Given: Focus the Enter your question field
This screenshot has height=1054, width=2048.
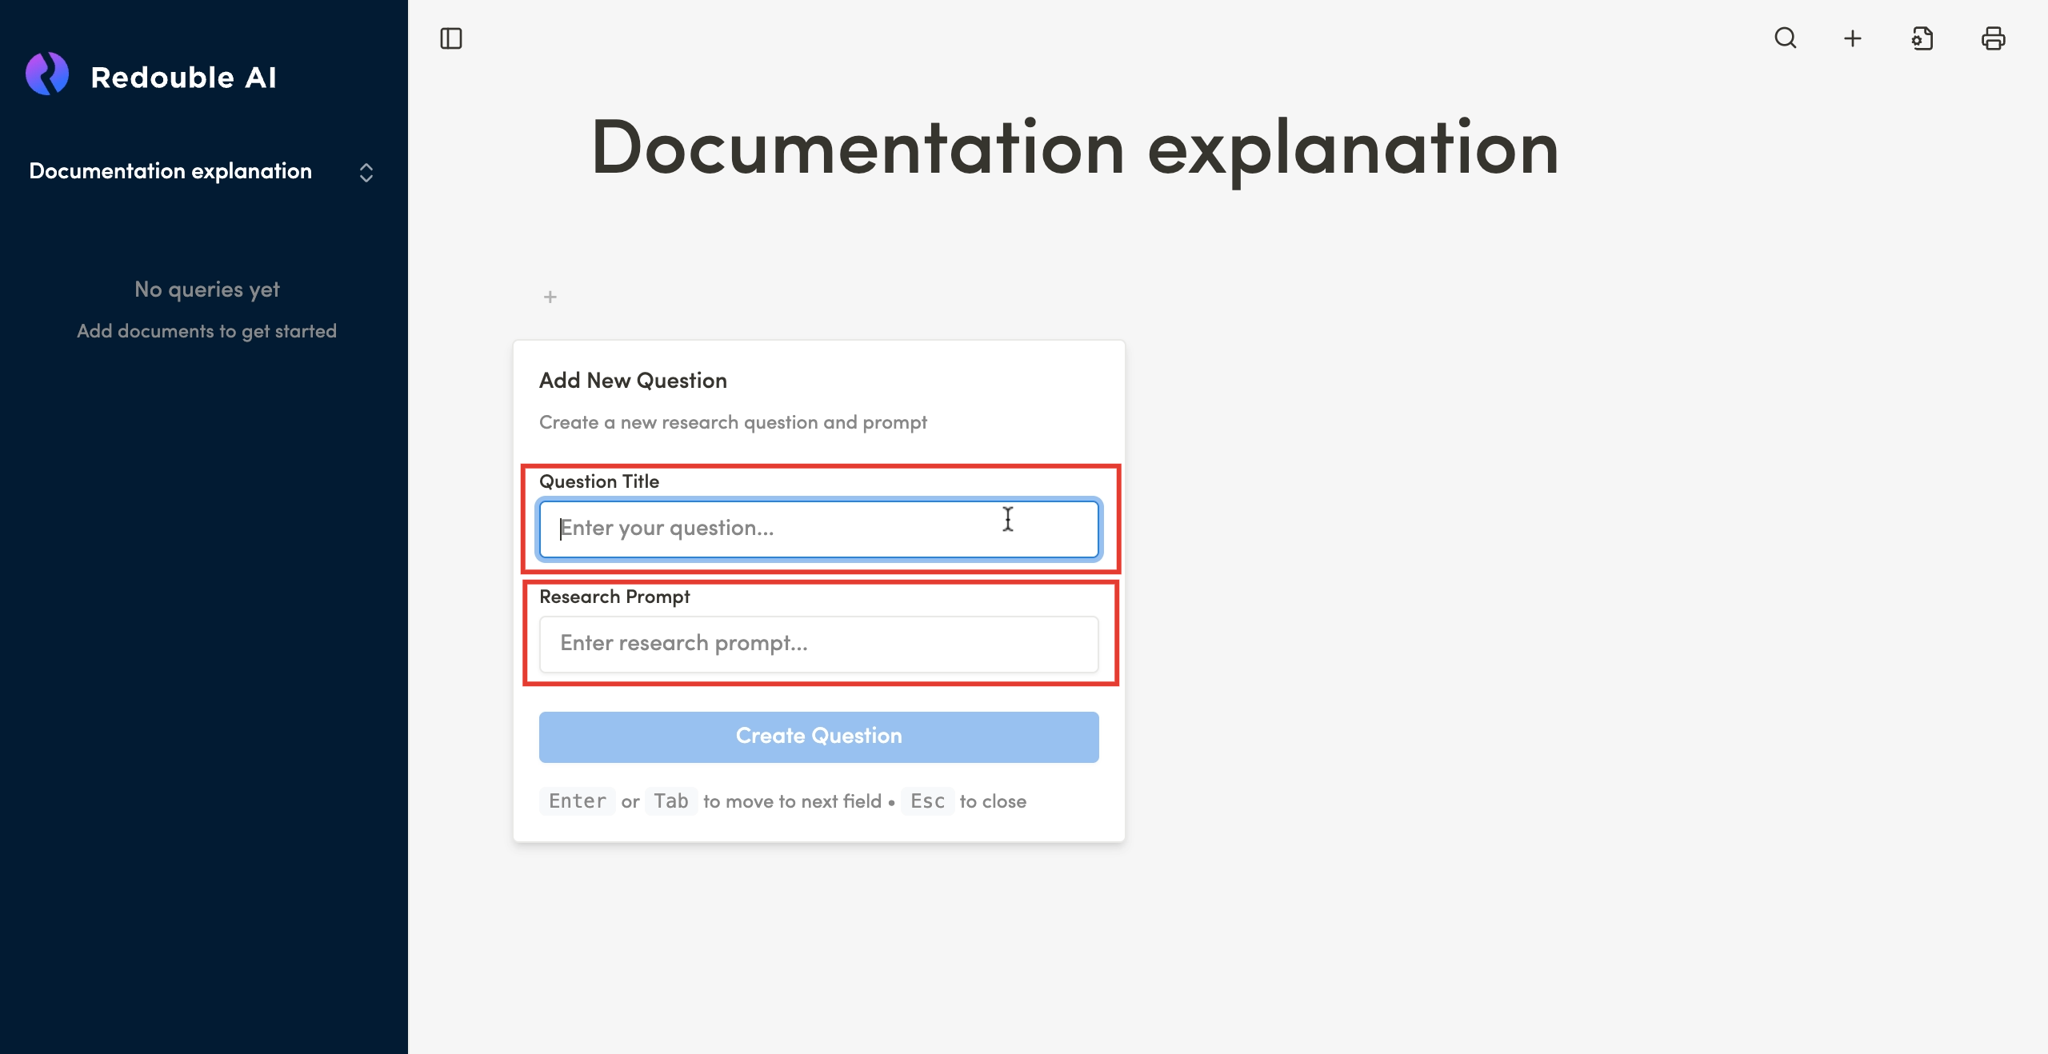Looking at the screenshot, I should tap(818, 529).
